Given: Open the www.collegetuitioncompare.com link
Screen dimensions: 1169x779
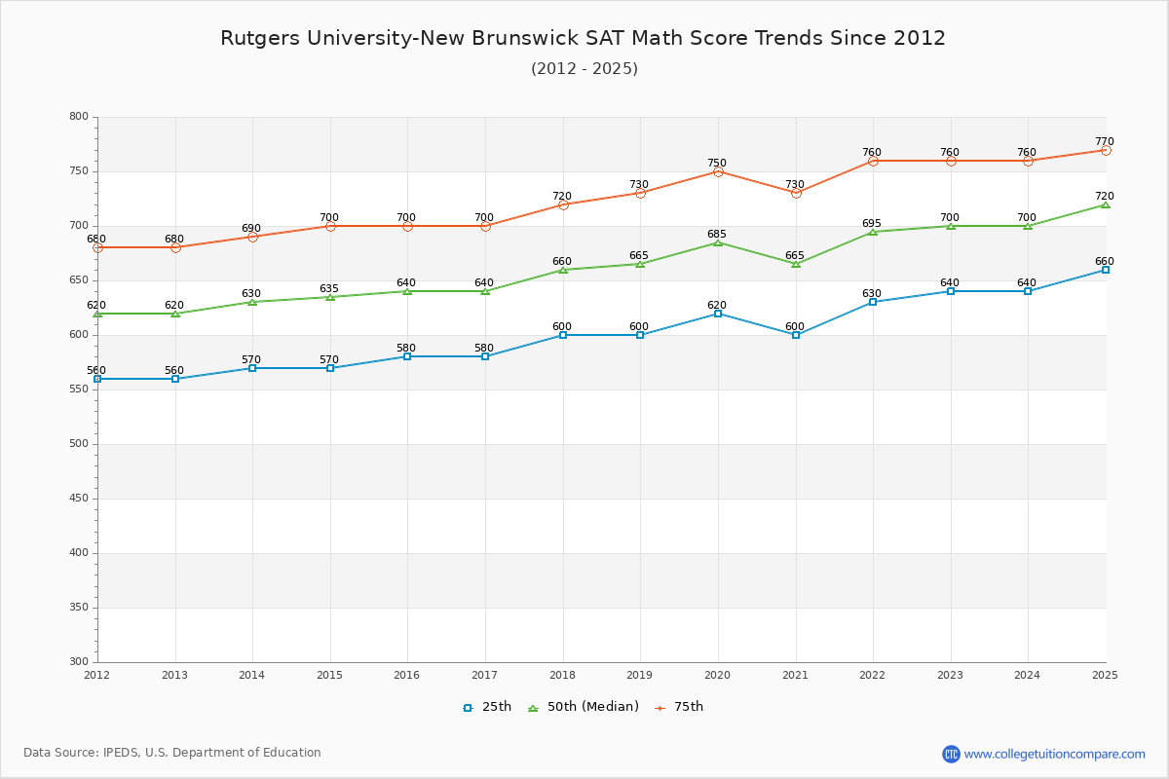Looking at the screenshot, I should pos(1054,754).
